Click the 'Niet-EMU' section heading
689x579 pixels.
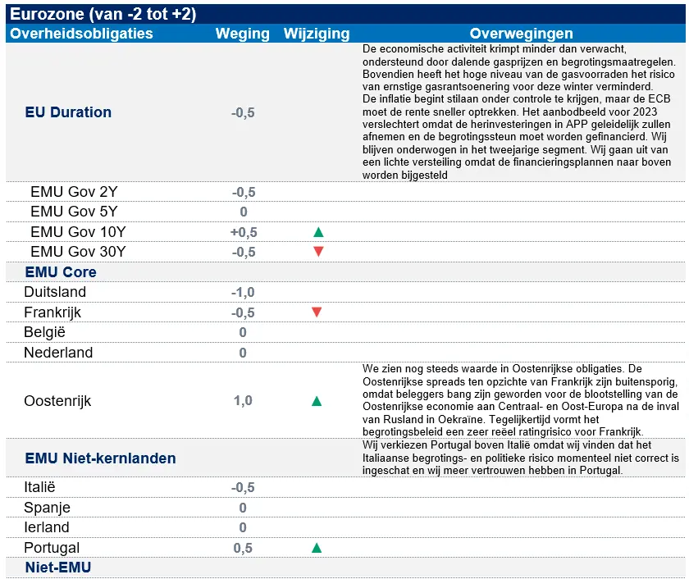pyautogui.click(x=58, y=568)
